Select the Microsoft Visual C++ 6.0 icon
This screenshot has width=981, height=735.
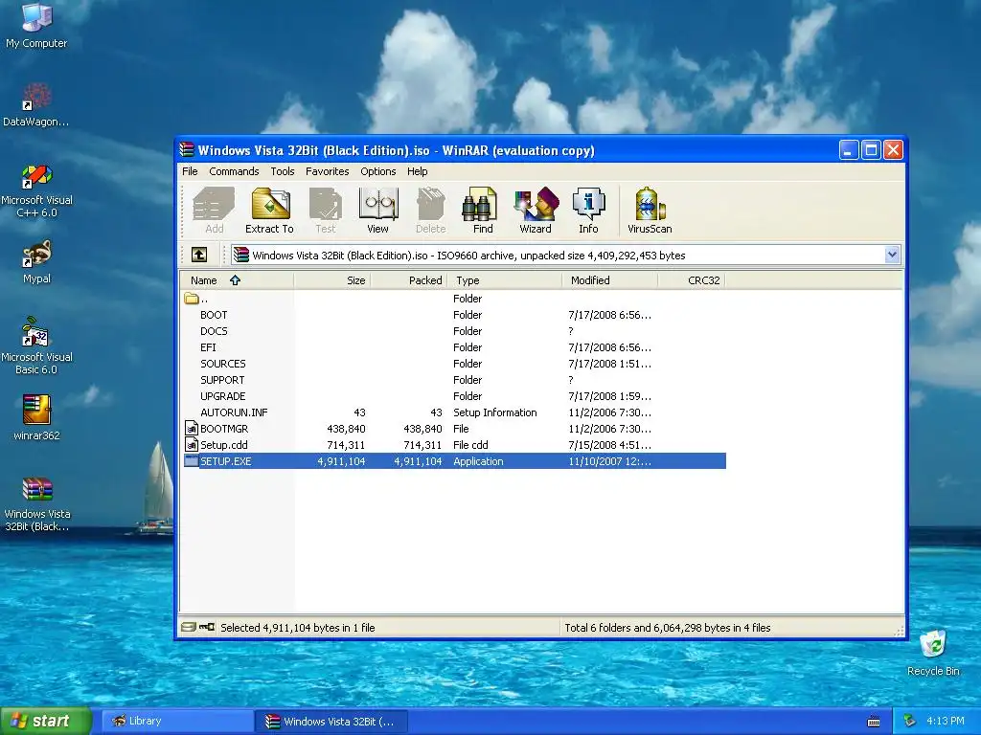pos(36,190)
